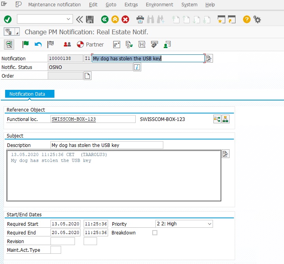Click the Required Start date field
The image size is (284, 264).
click(x=65, y=224)
